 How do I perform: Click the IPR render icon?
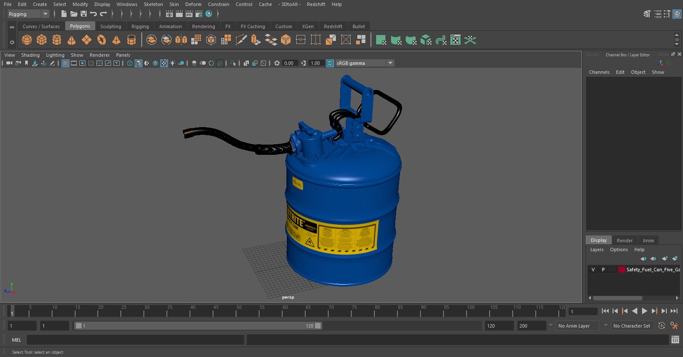(x=189, y=14)
